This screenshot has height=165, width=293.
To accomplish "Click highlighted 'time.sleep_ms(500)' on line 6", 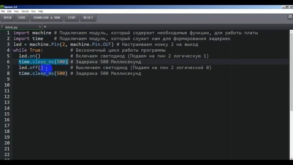I will click(43, 62).
